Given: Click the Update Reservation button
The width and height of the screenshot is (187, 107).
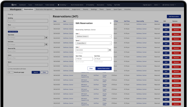Looking at the screenshot, I should 103,68.
